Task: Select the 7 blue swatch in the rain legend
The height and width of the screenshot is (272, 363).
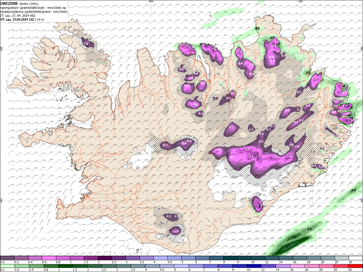Action: coord(210,266)
